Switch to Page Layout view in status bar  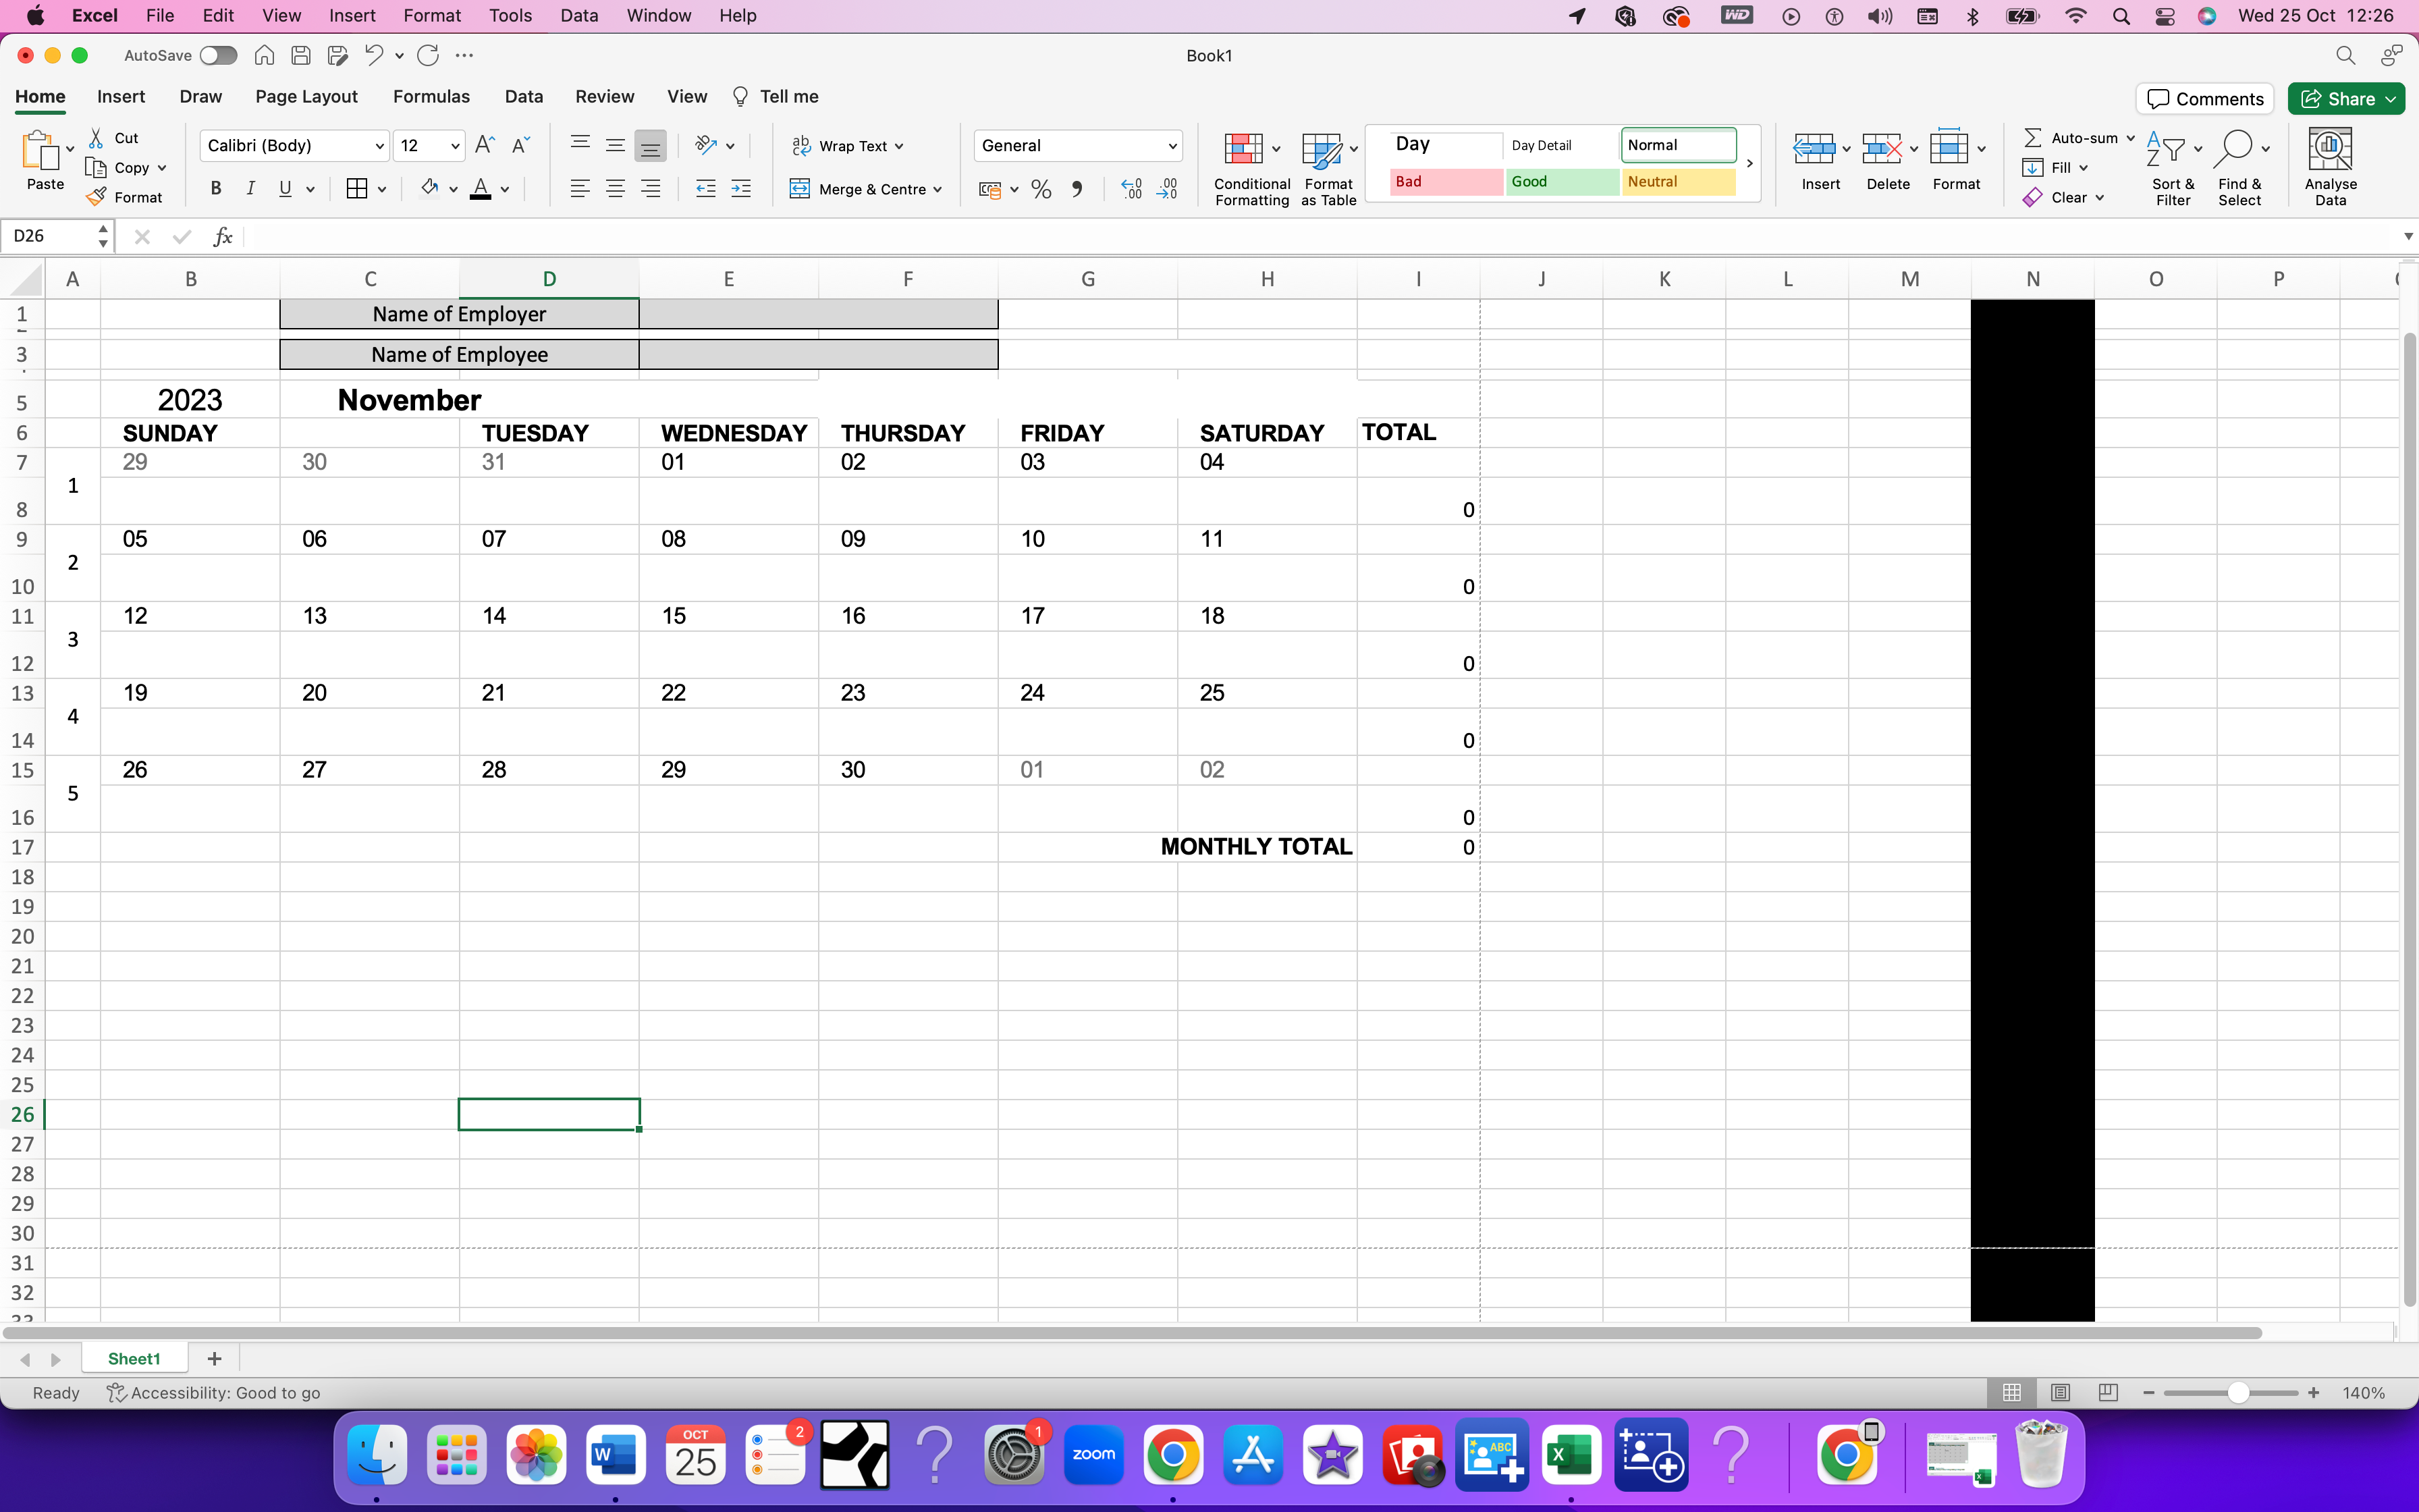click(2060, 1392)
